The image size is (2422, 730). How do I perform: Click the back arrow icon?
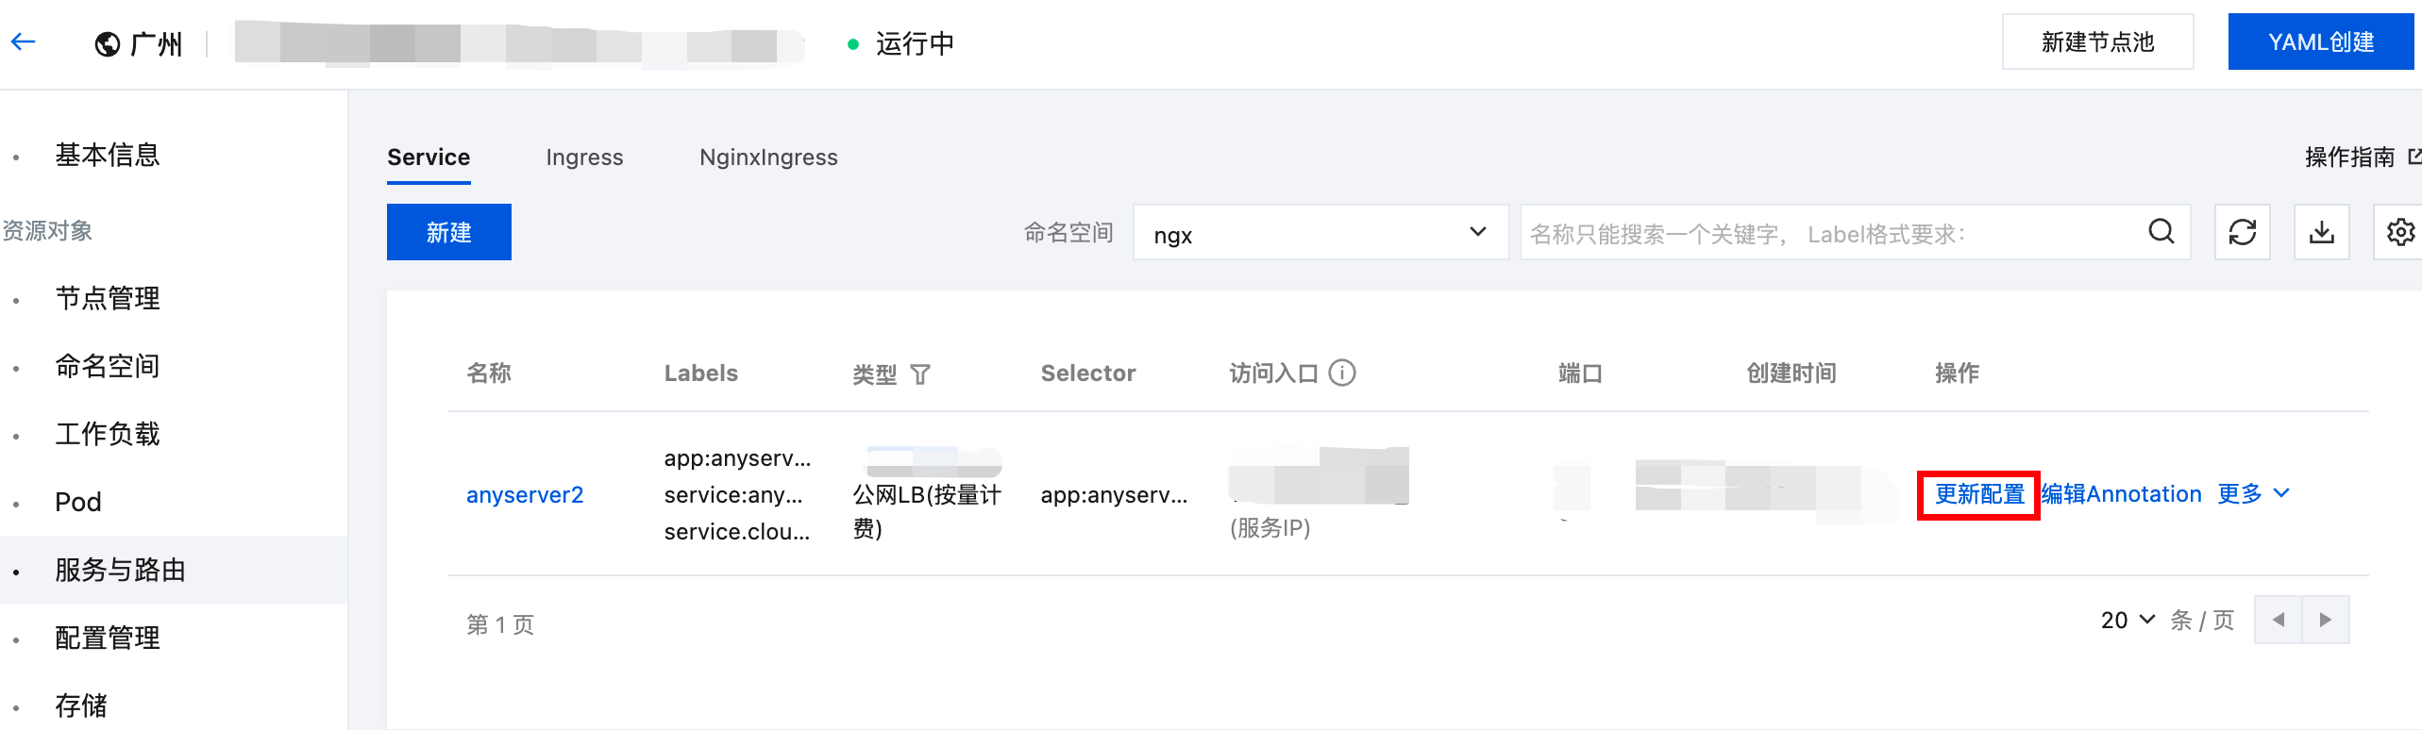(x=23, y=41)
